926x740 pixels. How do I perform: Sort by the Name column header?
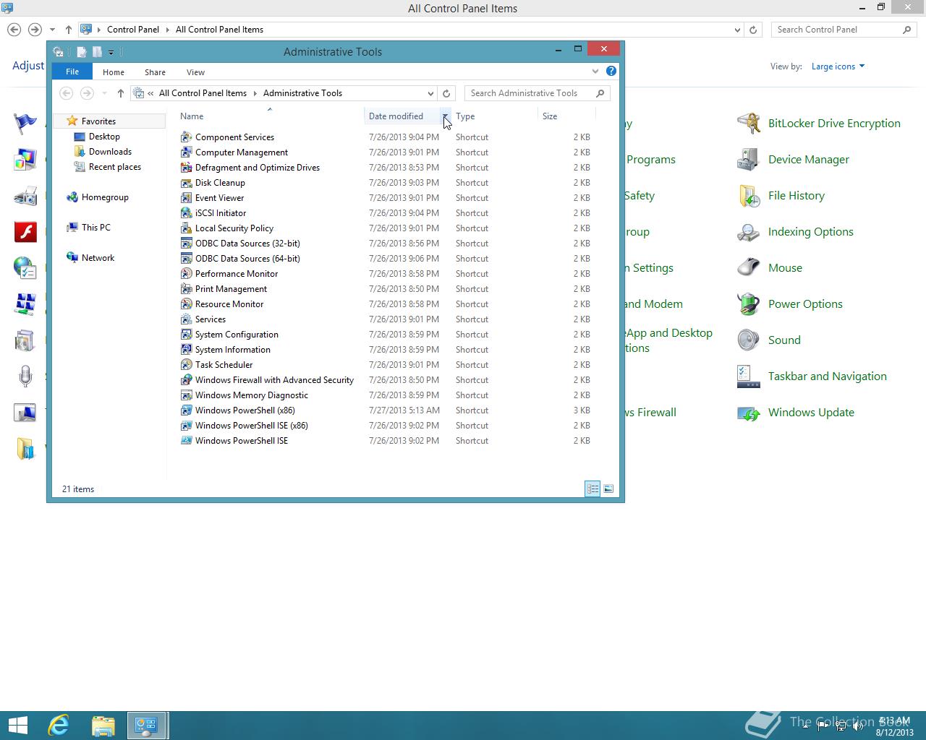[x=269, y=116]
